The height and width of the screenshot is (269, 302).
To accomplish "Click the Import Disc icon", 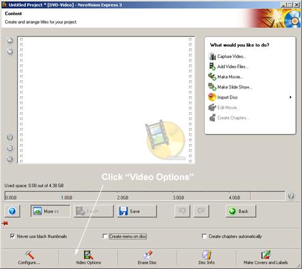I will coord(212,97).
